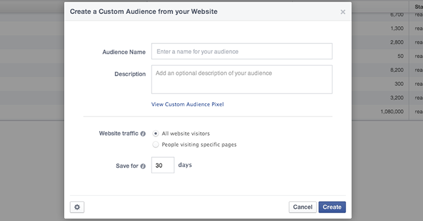The width and height of the screenshot is (423, 221).
Task: Focus the Description text area
Action: [242, 80]
